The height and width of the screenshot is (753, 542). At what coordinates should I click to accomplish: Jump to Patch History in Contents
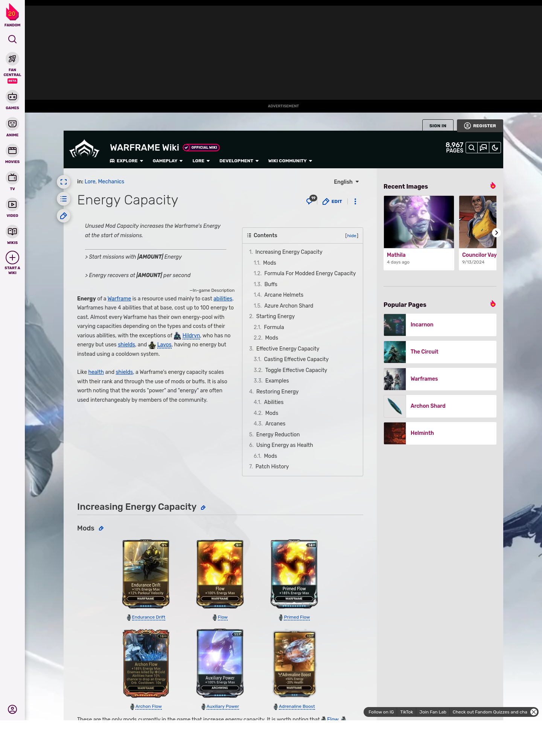coord(272,466)
